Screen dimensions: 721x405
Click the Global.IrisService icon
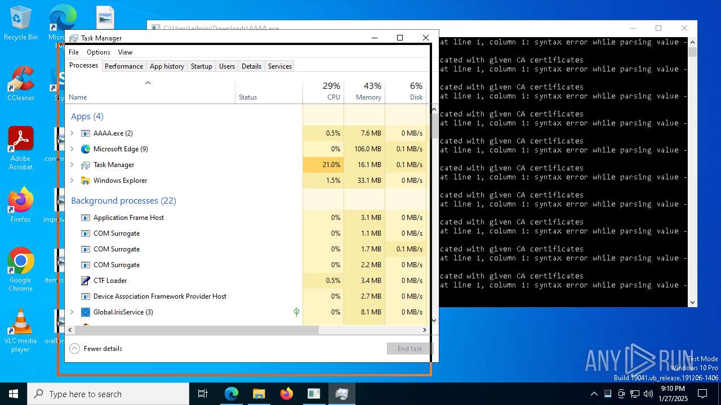pyautogui.click(x=86, y=312)
